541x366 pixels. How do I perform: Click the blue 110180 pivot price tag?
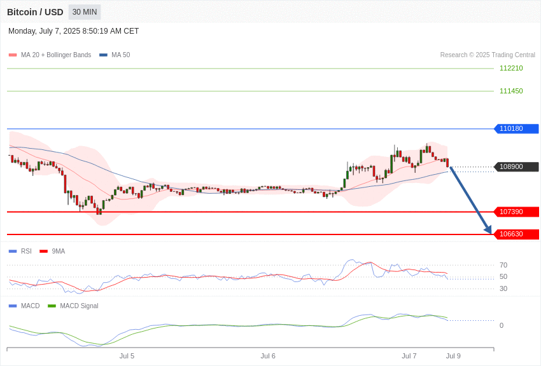pyautogui.click(x=517, y=128)
